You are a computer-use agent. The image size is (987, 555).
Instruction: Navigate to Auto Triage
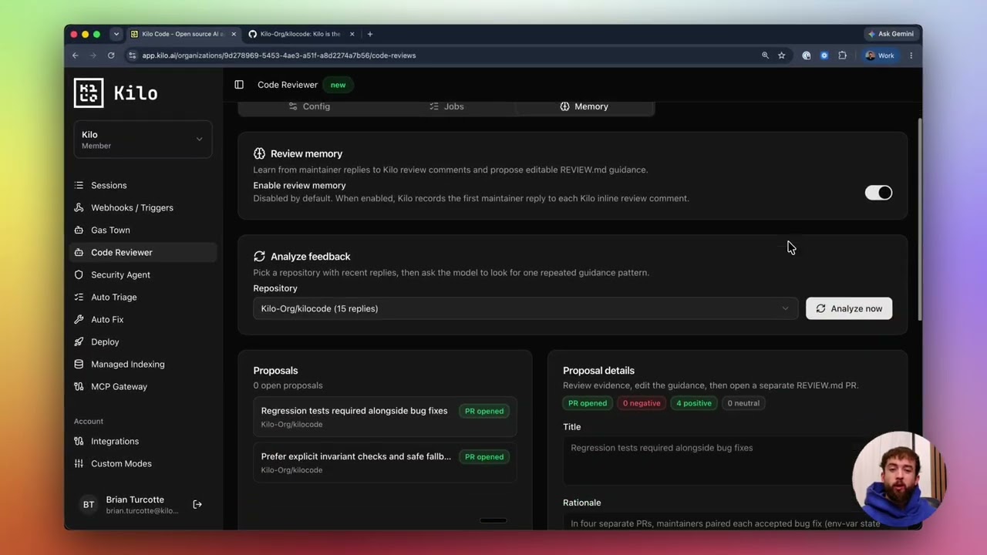(x=143, y=297)
